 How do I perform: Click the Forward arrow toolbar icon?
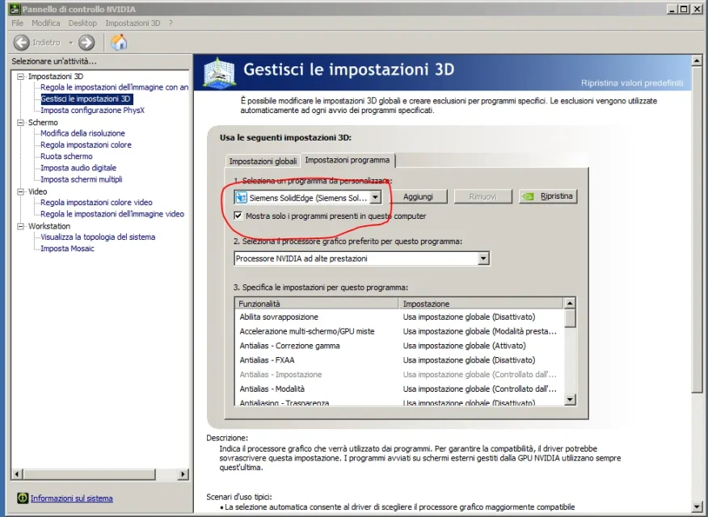[86, 43]
